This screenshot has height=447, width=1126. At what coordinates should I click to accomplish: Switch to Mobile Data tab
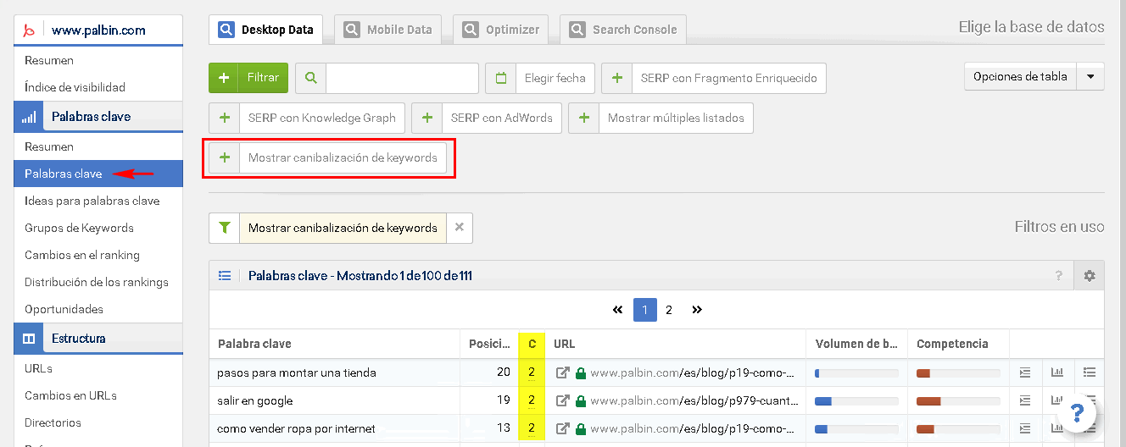pos(387,30)
